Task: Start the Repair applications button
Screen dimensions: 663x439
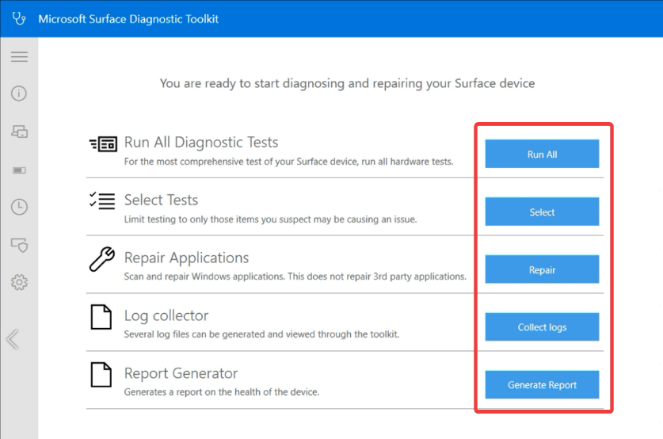Action: pos(542,269)
